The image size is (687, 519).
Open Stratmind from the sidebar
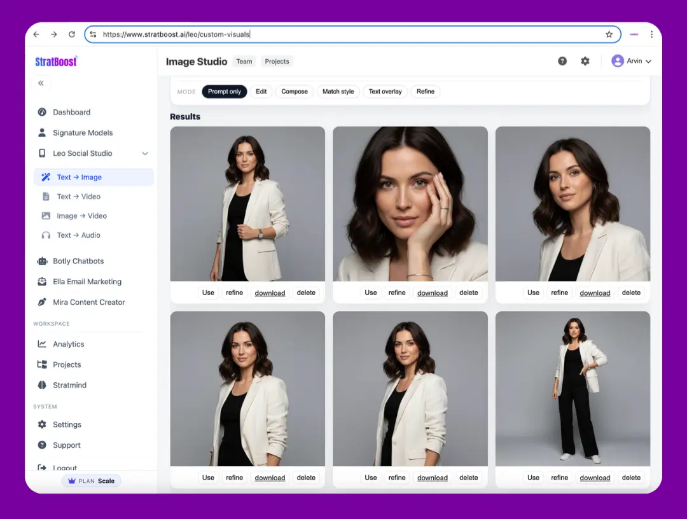(70, 385)
